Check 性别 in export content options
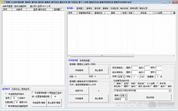178x111 pixels. pos(122,83)
